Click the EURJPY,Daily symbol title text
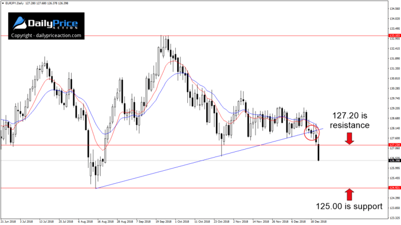Image resolution: width=401 pixels, height=225 pixels. pos(14,3)
